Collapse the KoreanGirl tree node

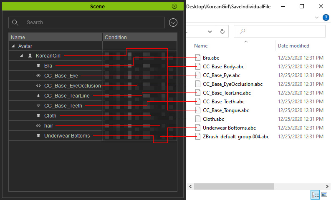[x=21, y=56]
